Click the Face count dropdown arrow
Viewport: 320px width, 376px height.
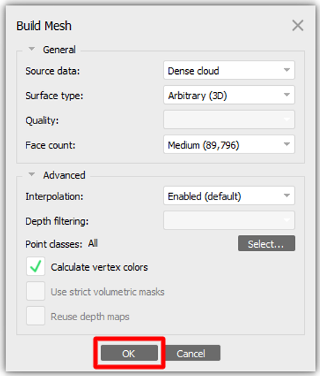[x=287, y=144]
